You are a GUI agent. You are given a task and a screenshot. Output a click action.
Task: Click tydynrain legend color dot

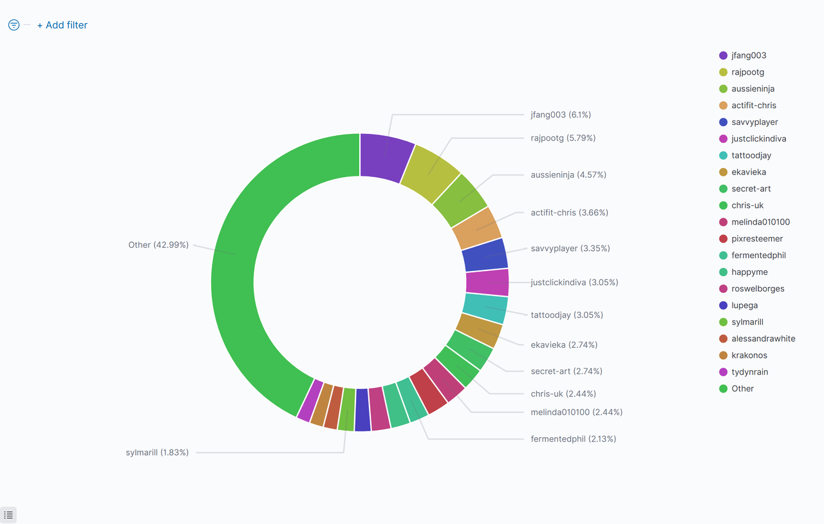[x=723, y=372]
